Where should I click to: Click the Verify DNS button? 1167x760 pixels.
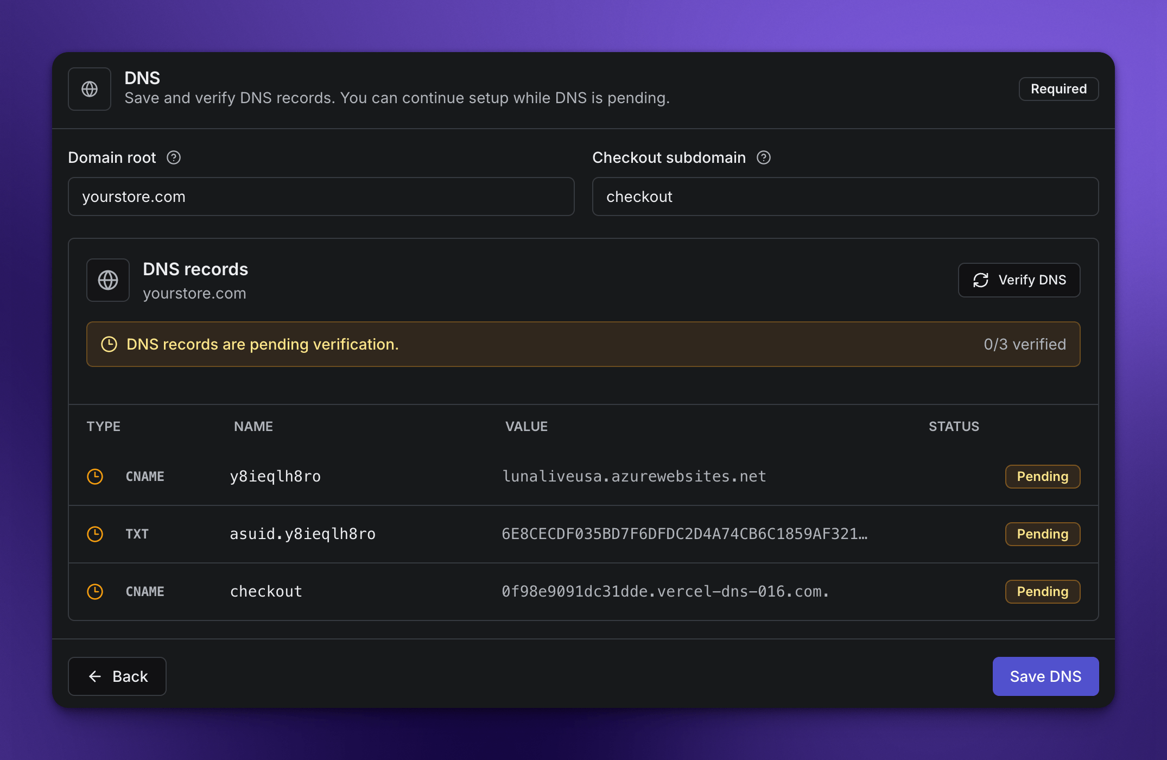click(1019, 280)
